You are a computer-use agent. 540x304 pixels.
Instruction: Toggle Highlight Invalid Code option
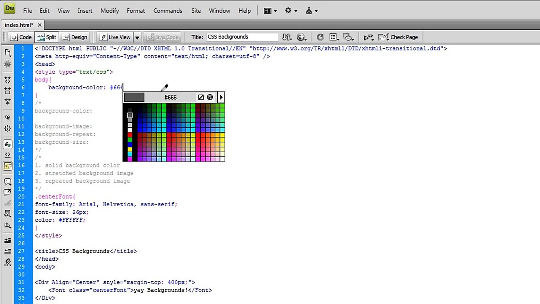[x=8, y=155]
